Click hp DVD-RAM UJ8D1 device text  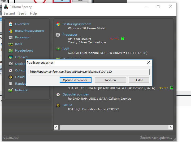[x=99, y=99]
